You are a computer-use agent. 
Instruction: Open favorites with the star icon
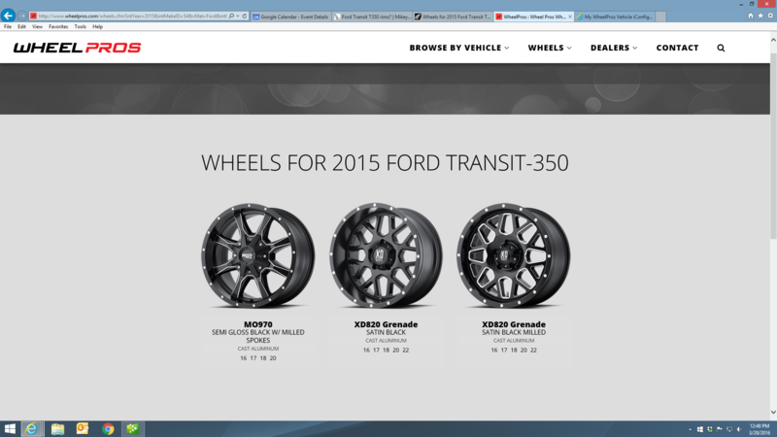(x=760, y=16)
